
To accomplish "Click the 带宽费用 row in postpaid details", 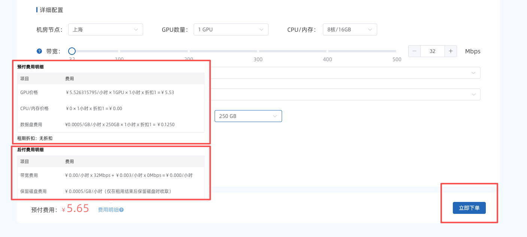I will point(110,175).
